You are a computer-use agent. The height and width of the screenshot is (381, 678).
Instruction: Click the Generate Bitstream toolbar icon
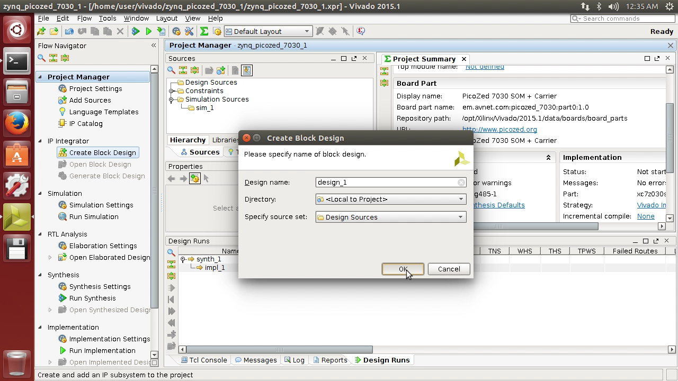(161, 31)
